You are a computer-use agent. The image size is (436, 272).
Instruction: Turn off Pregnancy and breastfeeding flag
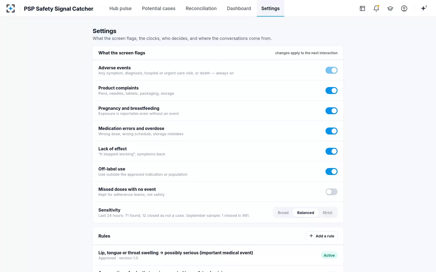point(332,111)
